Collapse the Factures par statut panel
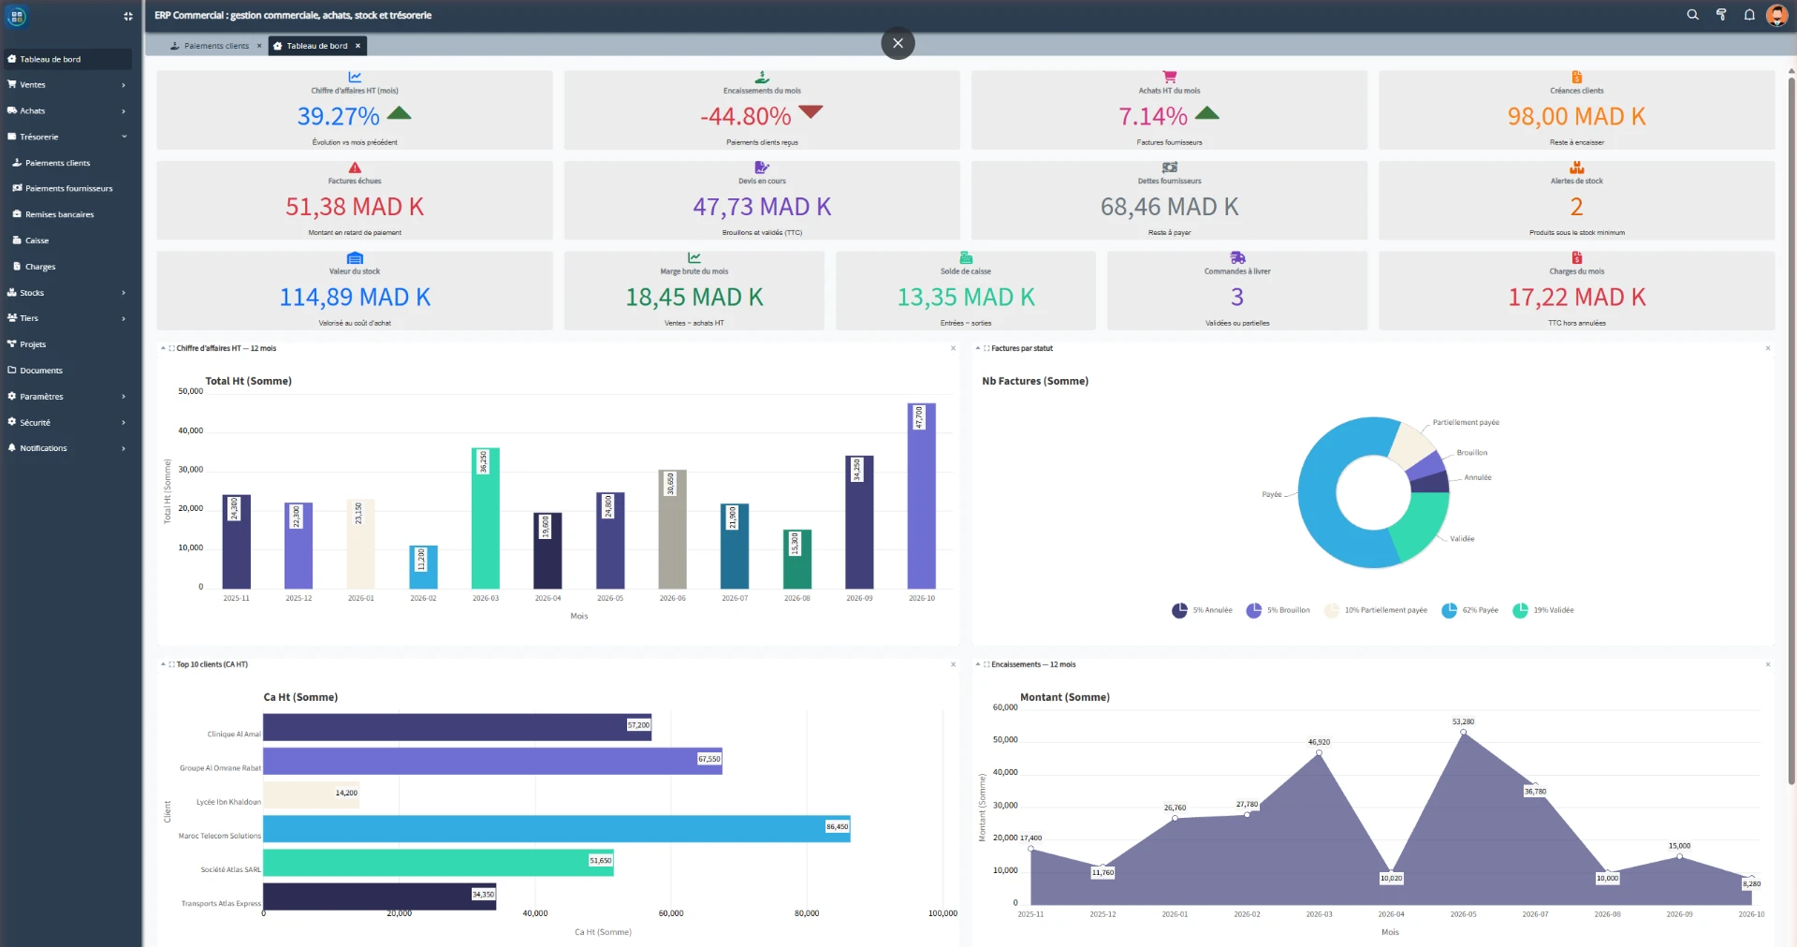The image size is (1797, 947). coord(978,349)
